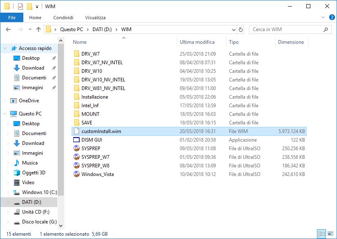Expand the Windows 10 (C:) drive node

click(8, 192)
